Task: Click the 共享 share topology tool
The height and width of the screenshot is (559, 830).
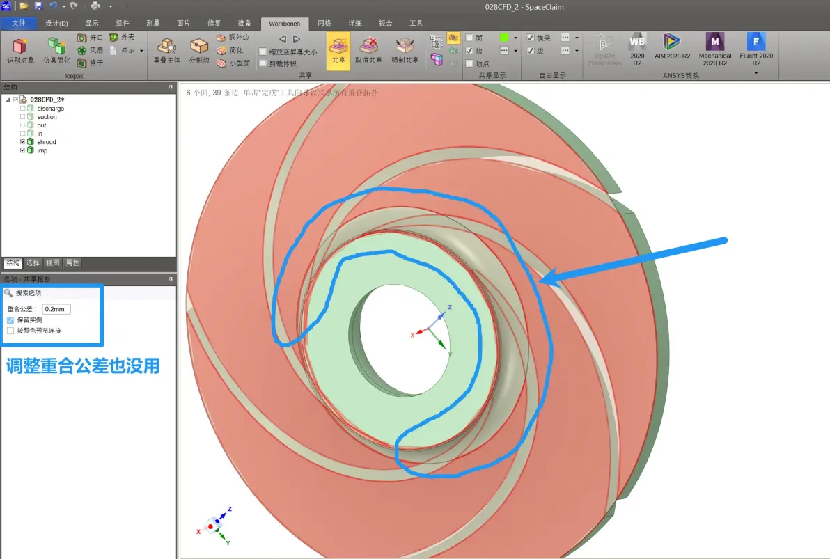Action: pyautogui.click(x=338, y=51)
